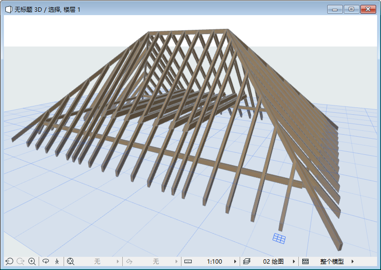Click the 整个模型 display option
381x270 pixels.
click(x=332, y=262)
